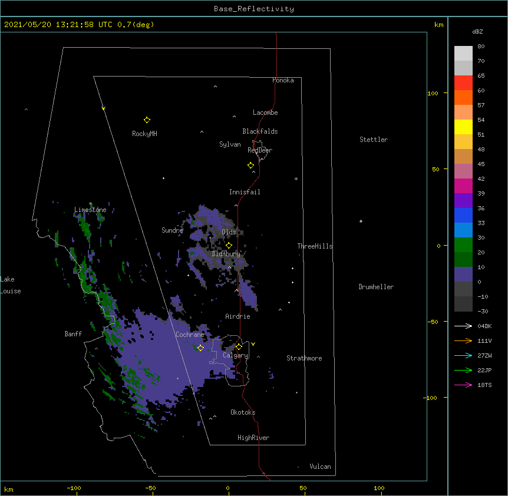Select the Calgary city label

pyautogui.click(x=236, y=355)
